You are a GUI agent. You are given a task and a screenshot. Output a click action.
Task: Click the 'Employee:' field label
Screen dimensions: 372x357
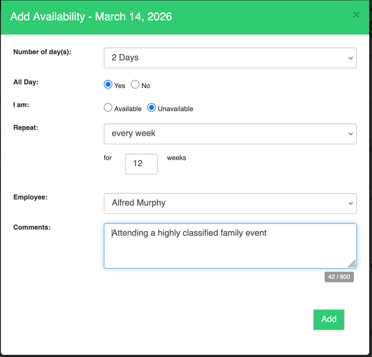30,197
